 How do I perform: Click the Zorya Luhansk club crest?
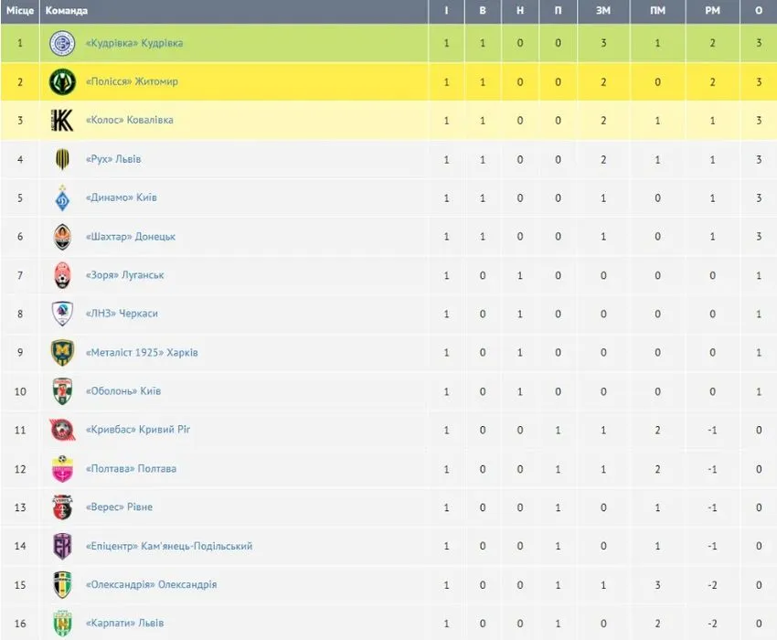click(62, 275)
